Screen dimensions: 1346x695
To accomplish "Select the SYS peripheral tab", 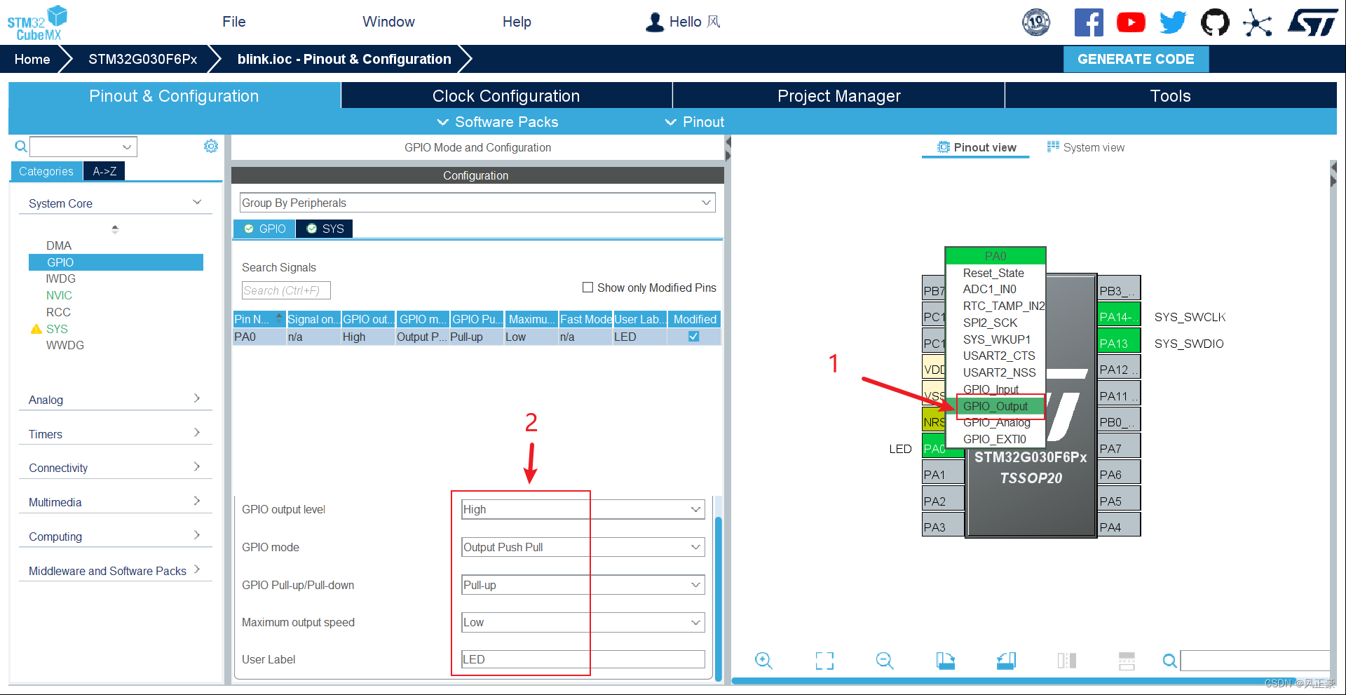I will click(x=325, y=229).
